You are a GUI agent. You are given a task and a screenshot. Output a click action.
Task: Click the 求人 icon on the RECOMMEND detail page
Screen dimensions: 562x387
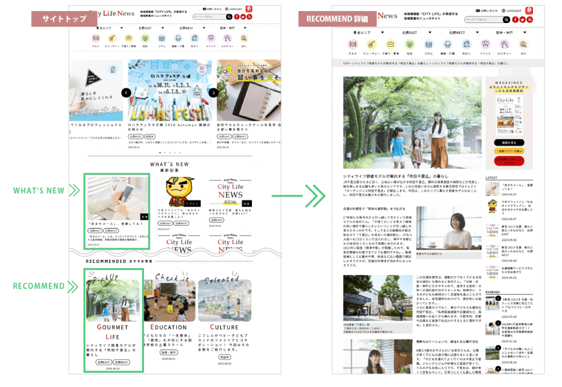(x=523, y=44)
